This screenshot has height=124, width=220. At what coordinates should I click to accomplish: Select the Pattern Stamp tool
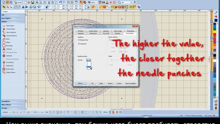click(x=9, y=72)
